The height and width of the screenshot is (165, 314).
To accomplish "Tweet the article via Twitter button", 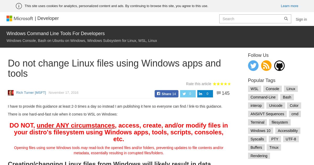I will click(188, 94).
